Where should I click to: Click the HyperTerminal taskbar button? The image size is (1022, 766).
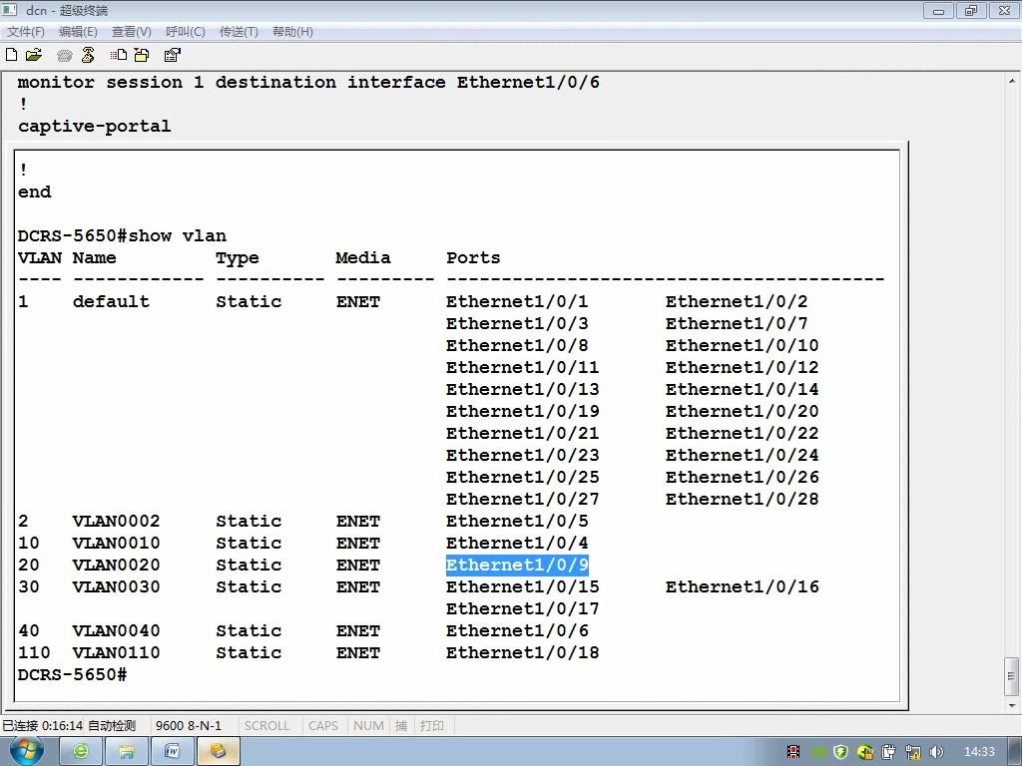coord(219,752)
